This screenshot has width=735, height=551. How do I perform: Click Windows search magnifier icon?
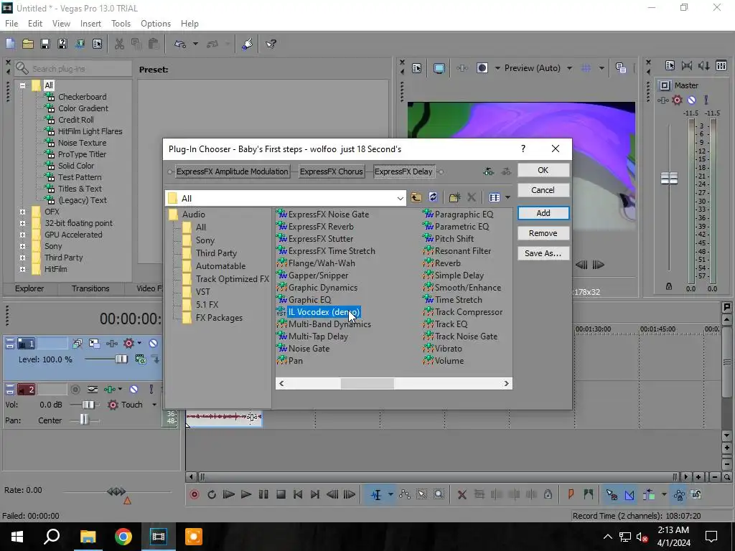pos(52,537)
